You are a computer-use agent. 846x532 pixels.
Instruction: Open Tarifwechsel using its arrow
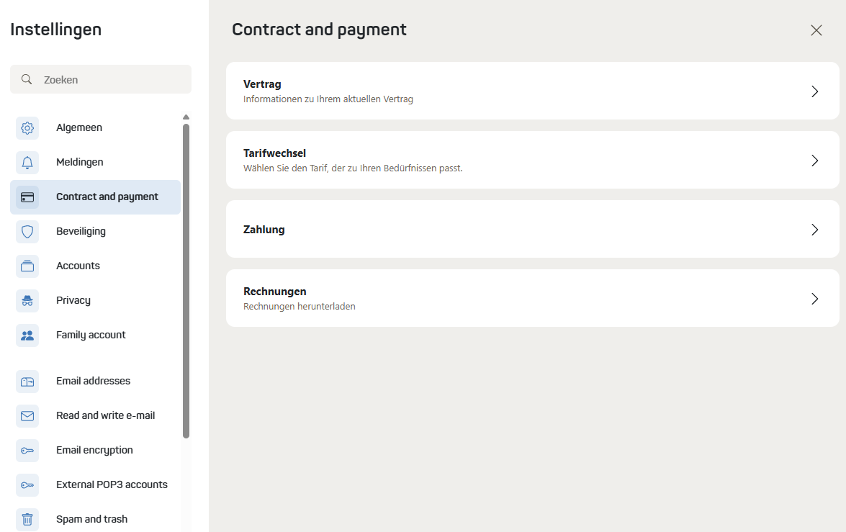tap(815, 161)
